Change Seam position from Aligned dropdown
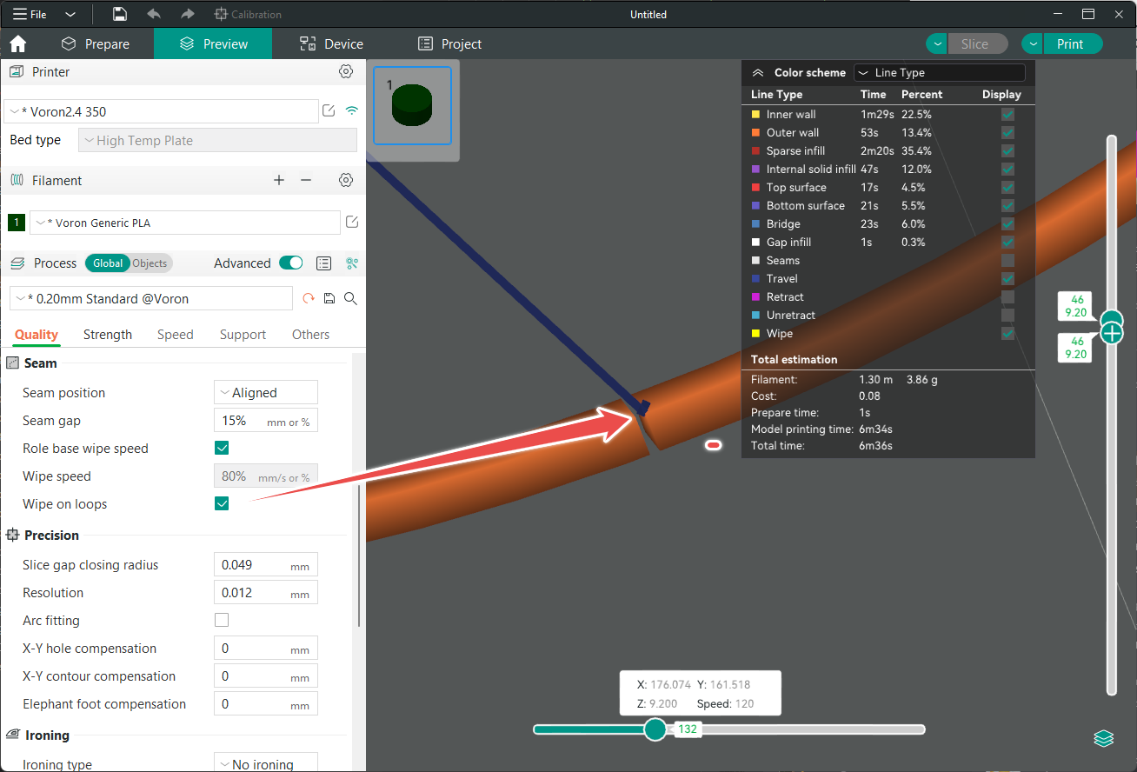The image size is (1137, 772). pyautogui.click(x=265, y=392)
